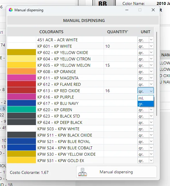Image resolution: width=170 pixels, height=186 pixels.
Task: Click the Manual dispensing app logo icon
Action: [11, 10]
